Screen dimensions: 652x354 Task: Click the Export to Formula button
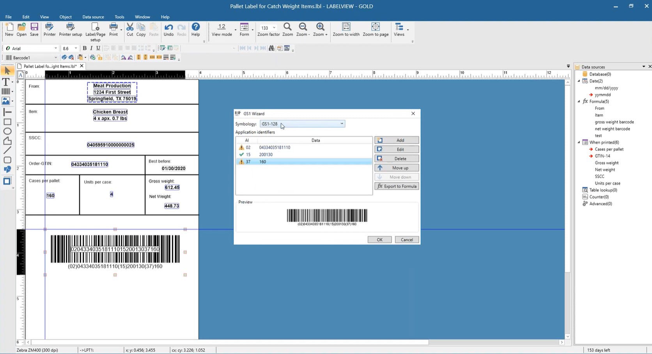tap(397, 186)
